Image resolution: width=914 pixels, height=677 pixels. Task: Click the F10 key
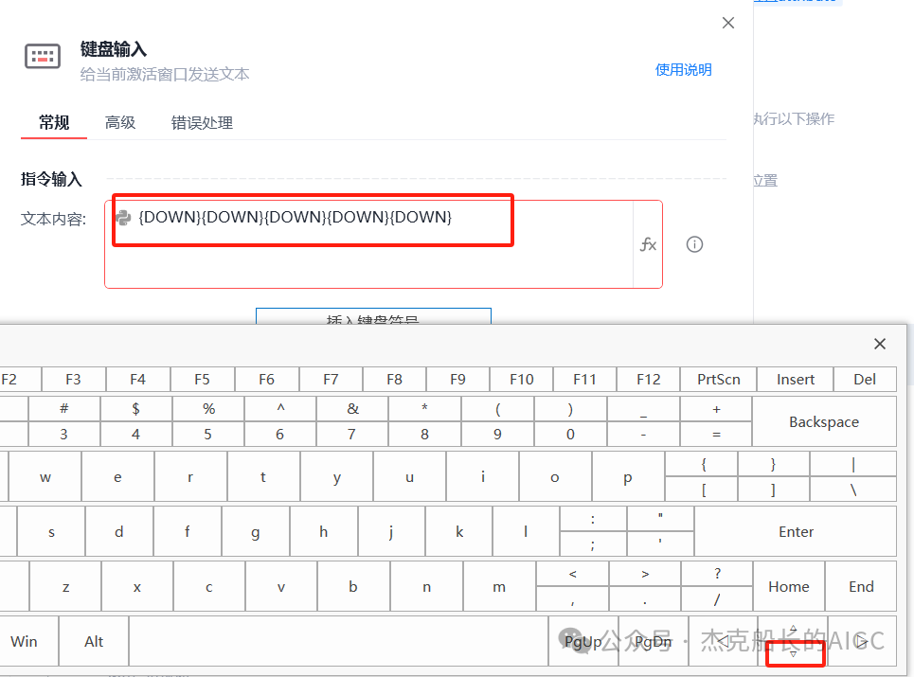pos(522,380)
